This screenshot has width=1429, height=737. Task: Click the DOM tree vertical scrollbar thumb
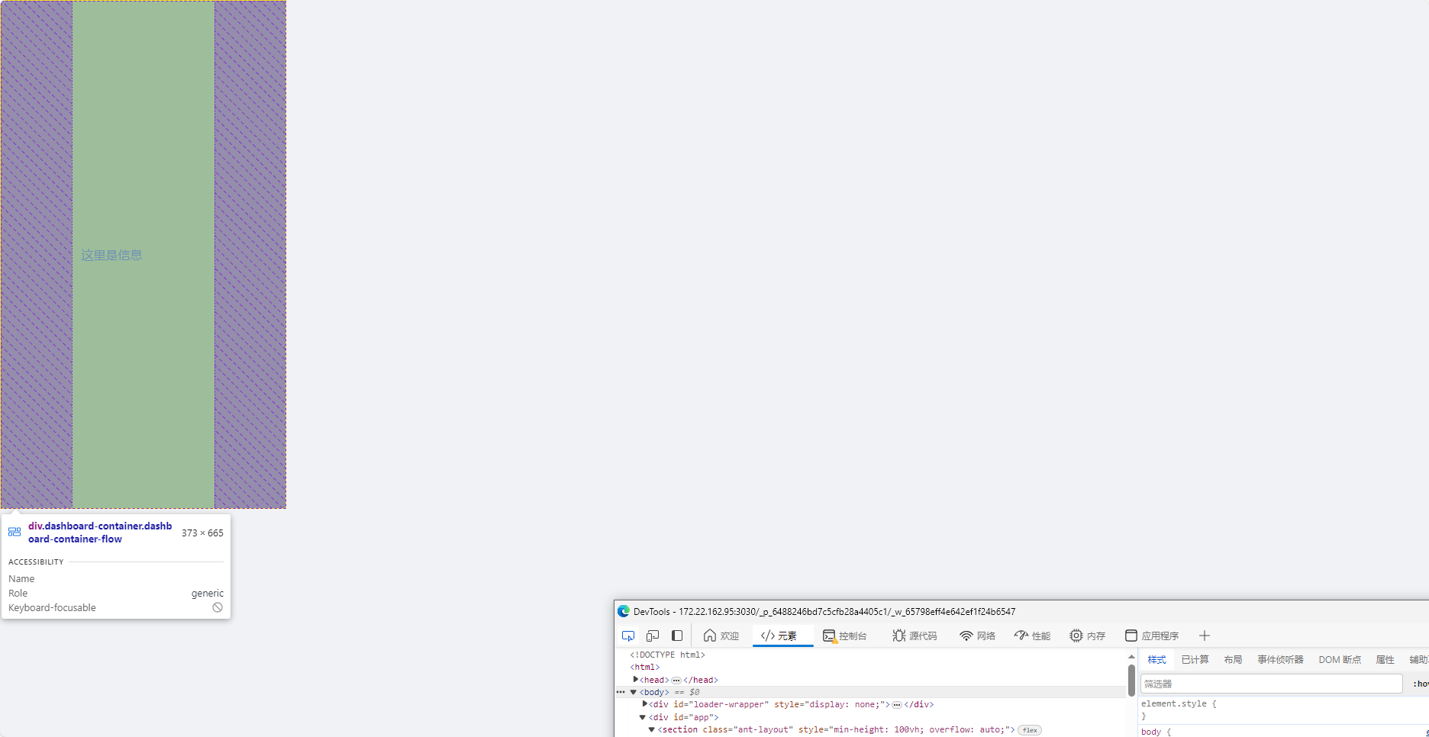[1131, 680]
